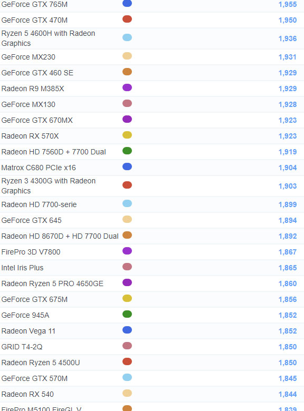Click purple swatch beside Radeon R9 M385X
304x411 pixels.
pyautogui.click(x=127, y=87)
